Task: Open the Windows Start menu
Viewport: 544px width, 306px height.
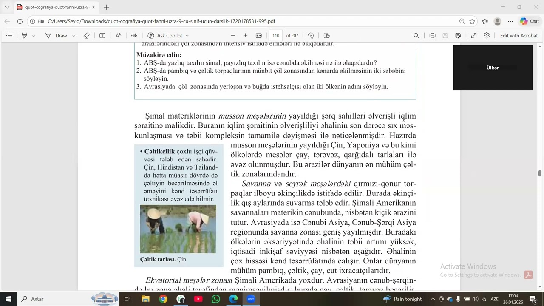Action: pyautogui.click(x=8, y=299)
